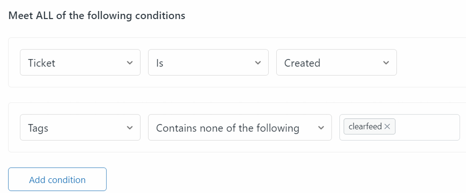Click the 'Created' text label
This screenshot has height=193, width=466.
click(x=302, y=63)
